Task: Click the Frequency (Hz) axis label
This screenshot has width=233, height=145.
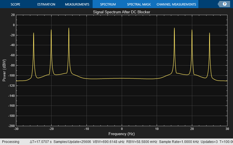Action: [x=121, y=134]
